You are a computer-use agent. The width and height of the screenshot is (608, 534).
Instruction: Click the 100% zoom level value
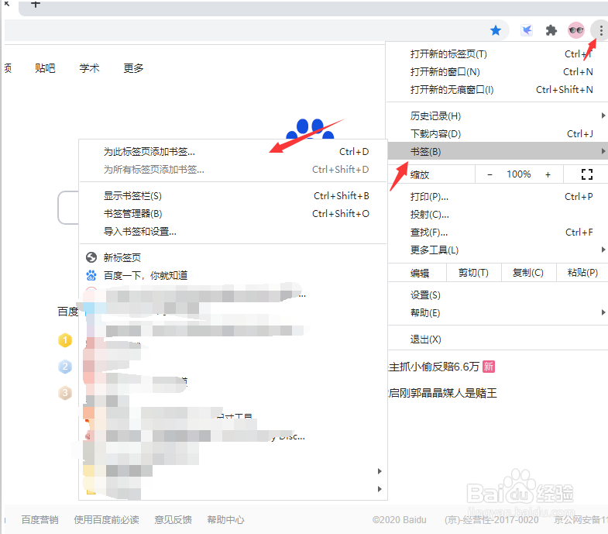click(x=518, y=174)
